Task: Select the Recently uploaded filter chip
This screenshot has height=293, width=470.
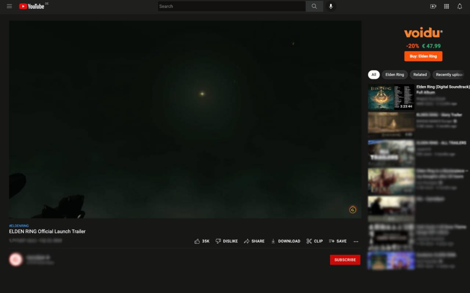Action: [x=449, y=75]
